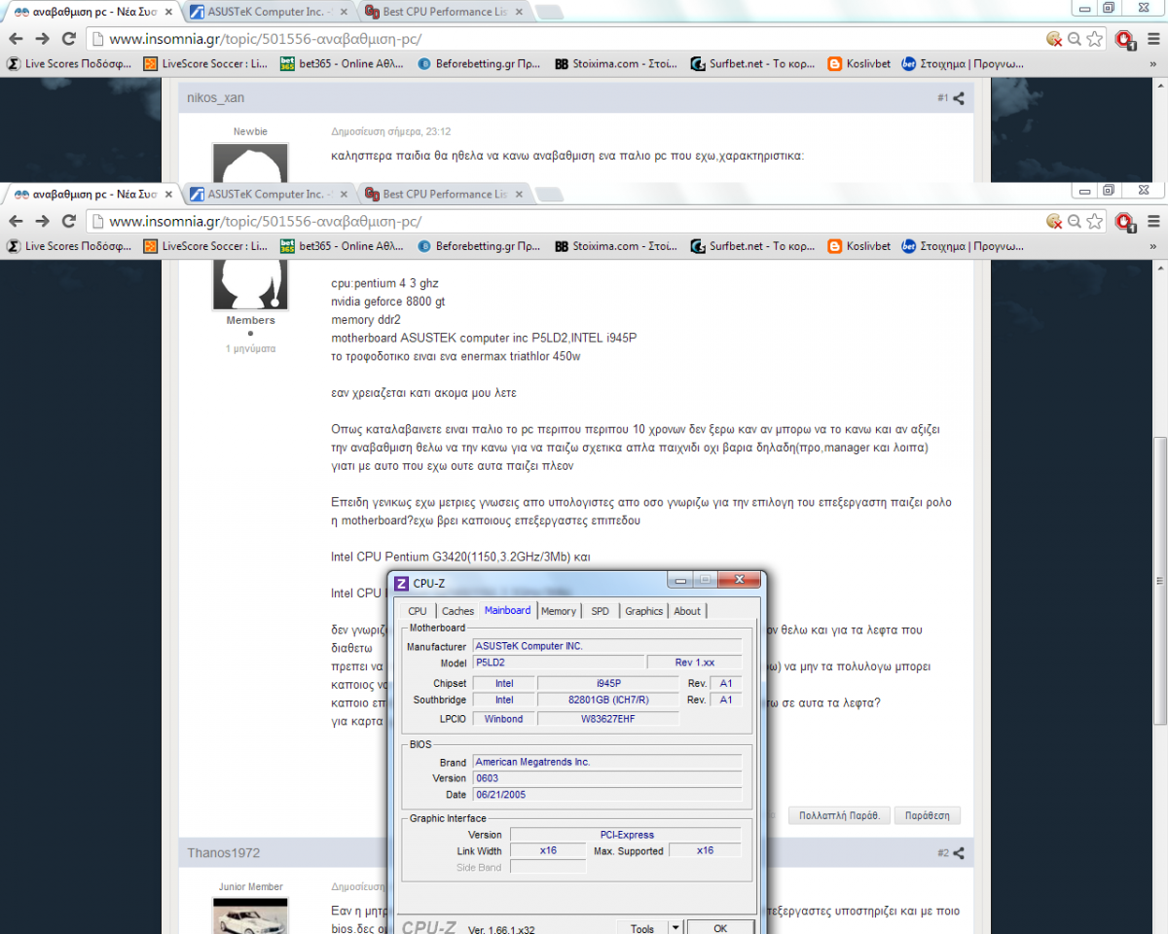
Task: Click the CPU-Z title bar logo icon
Action: pyautogui.click(x=401, y=583)
